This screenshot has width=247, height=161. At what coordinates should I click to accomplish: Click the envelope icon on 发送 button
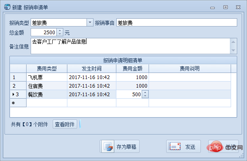click(x=174, y=146)
